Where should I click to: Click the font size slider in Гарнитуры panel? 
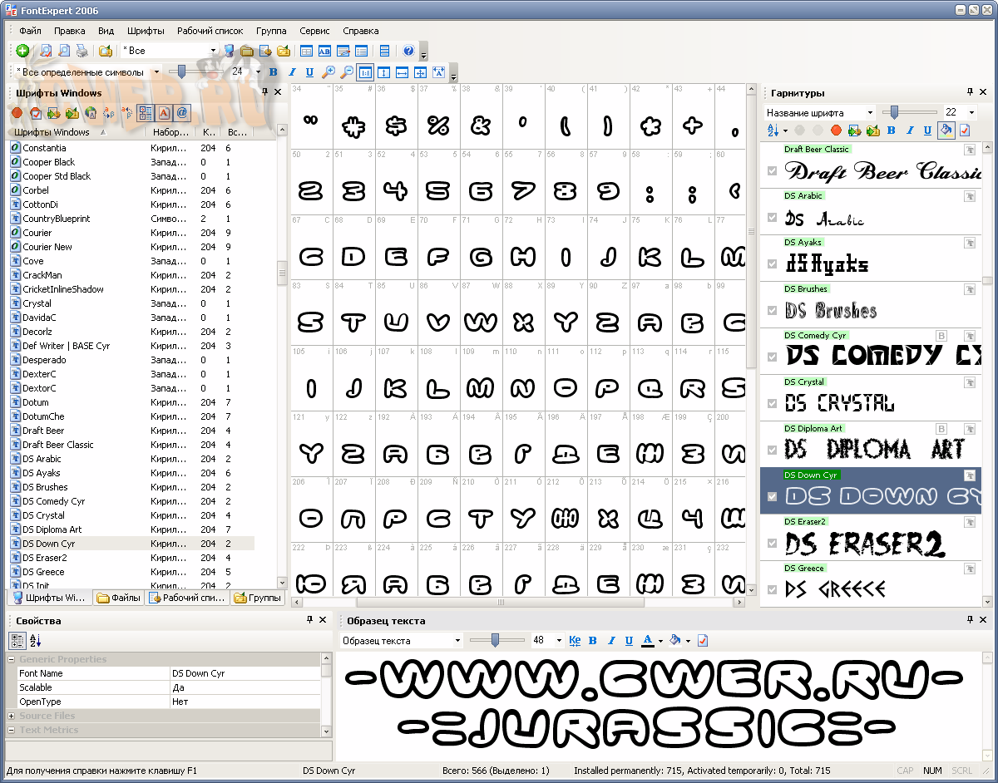pyautogui.click(x=895, y=112)
